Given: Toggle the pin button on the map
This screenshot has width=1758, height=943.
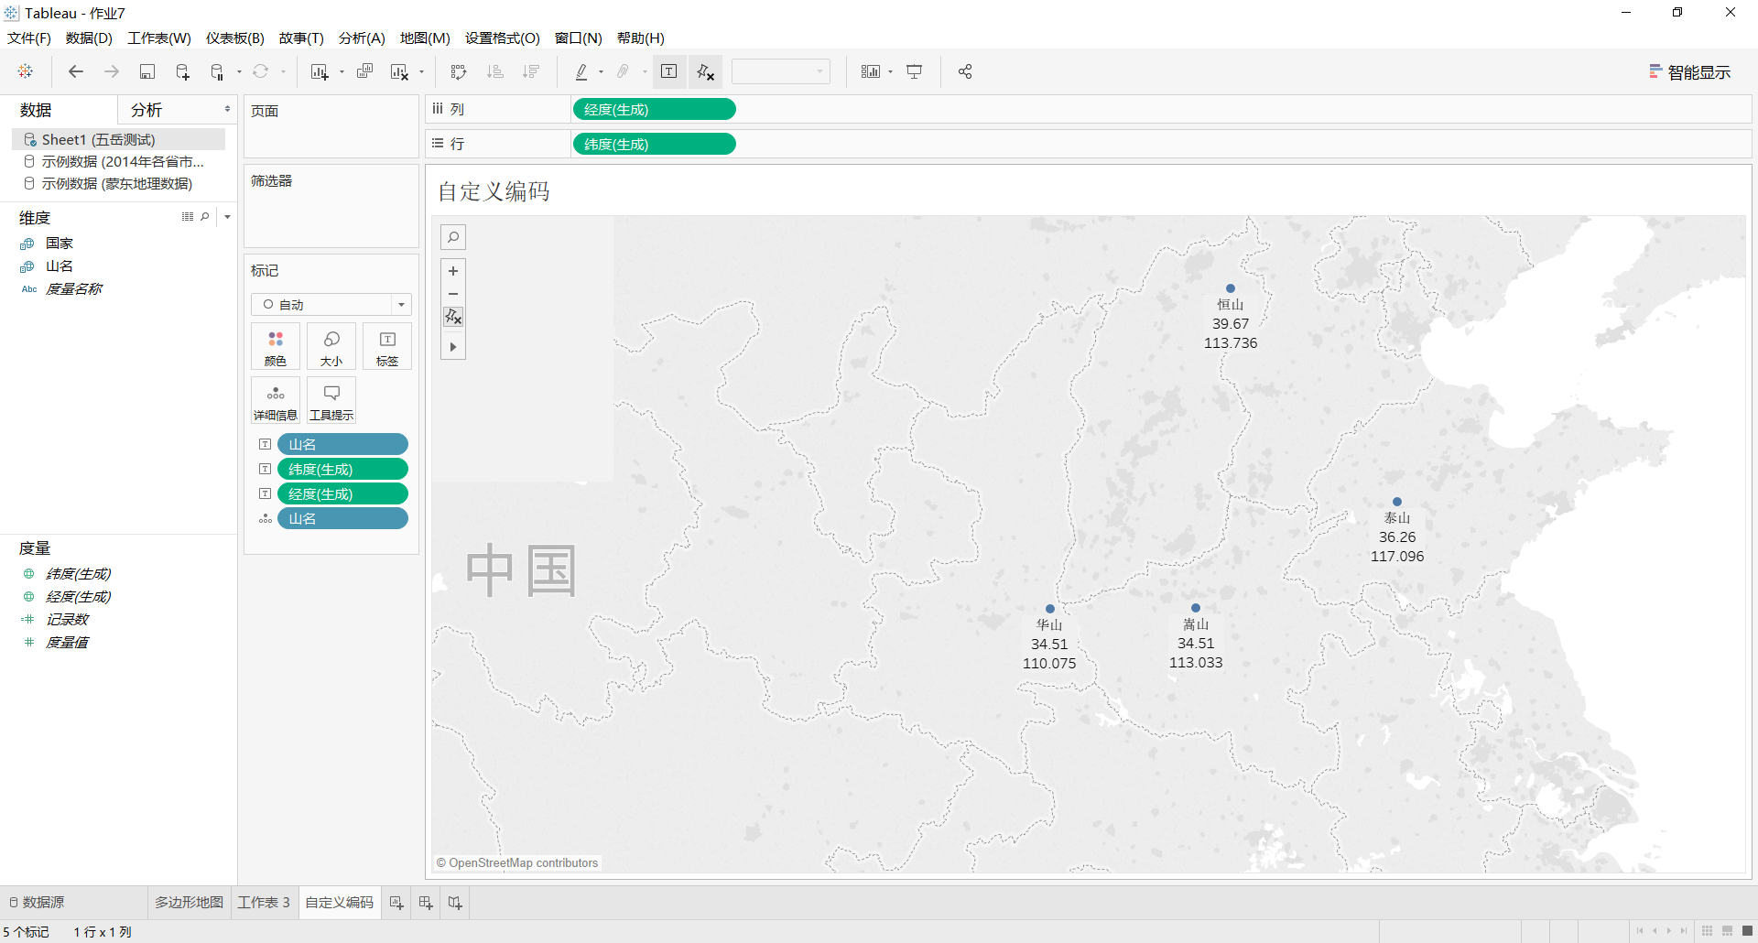Looking at the screenshot, I should click(x=453, y=316).
